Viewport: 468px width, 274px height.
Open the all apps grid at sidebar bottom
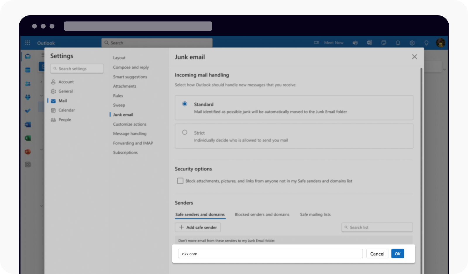27,164
